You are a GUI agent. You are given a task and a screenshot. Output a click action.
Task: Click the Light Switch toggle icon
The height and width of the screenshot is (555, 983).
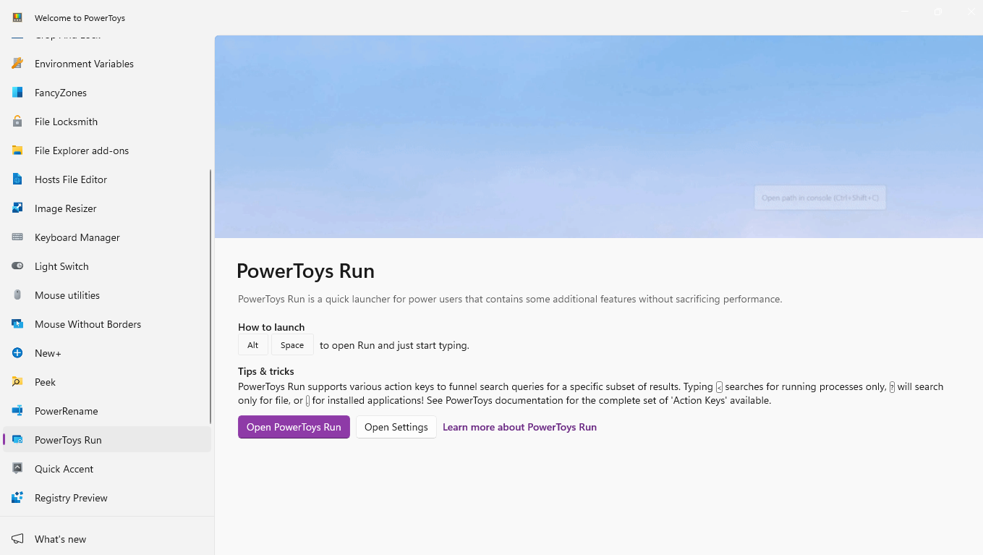(17, 266)
